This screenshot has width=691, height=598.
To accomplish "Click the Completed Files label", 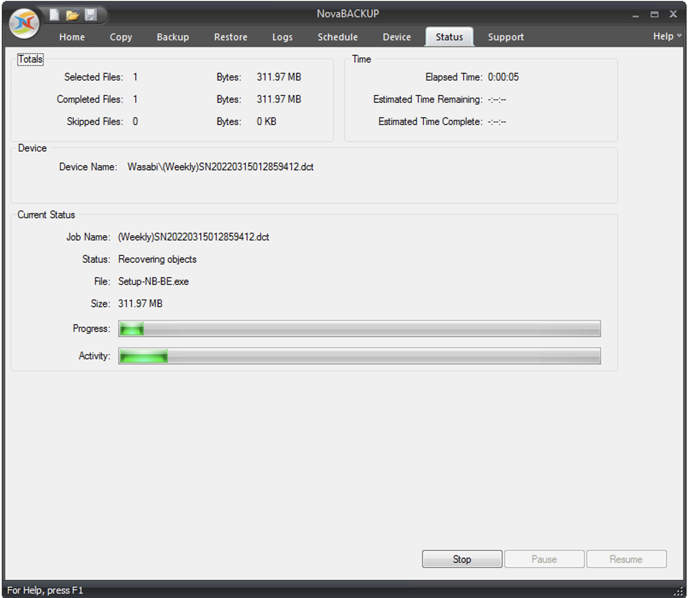I will point(90,99).
